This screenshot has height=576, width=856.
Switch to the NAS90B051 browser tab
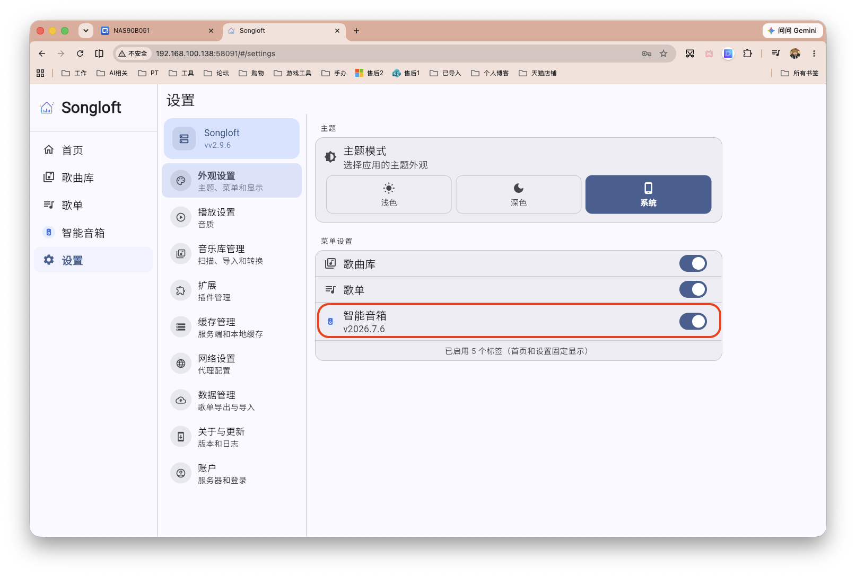[158, 31]
